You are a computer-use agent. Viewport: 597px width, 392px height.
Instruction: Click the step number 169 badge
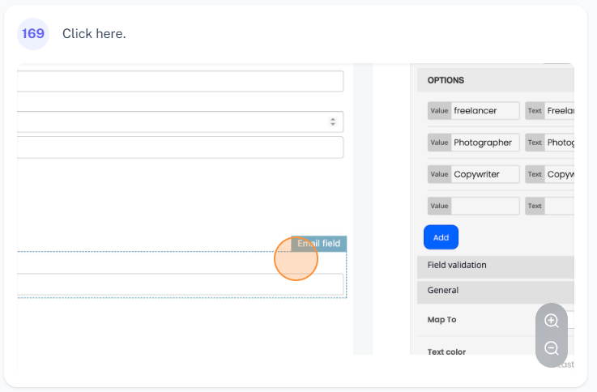pyautogui.click(x=33, y=34)
